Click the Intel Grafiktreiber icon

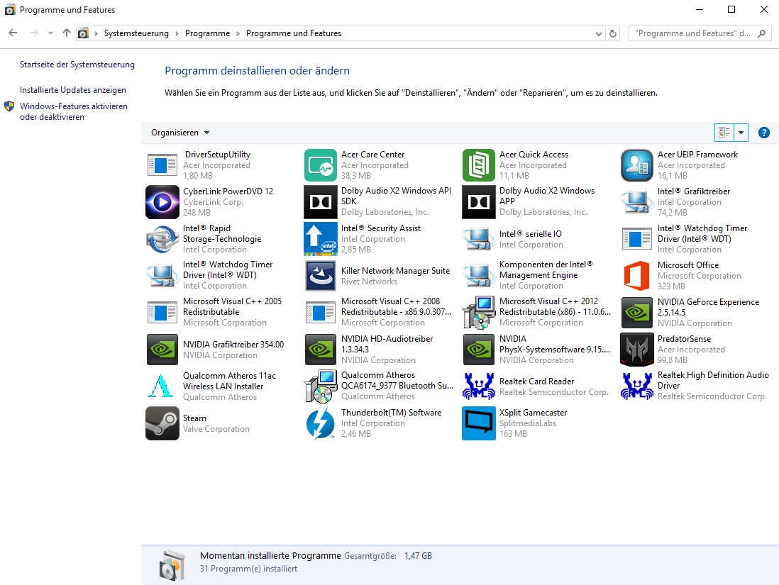coord(637,202)
